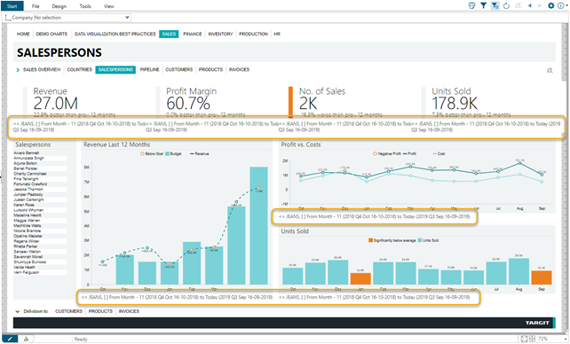Click the Revenue 27.0M KPI value
Screen dimensions: 570x344
pos(56,104)
